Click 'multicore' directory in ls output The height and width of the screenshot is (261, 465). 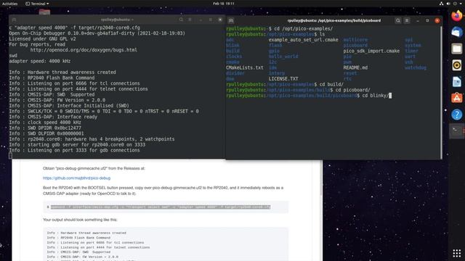355,40
